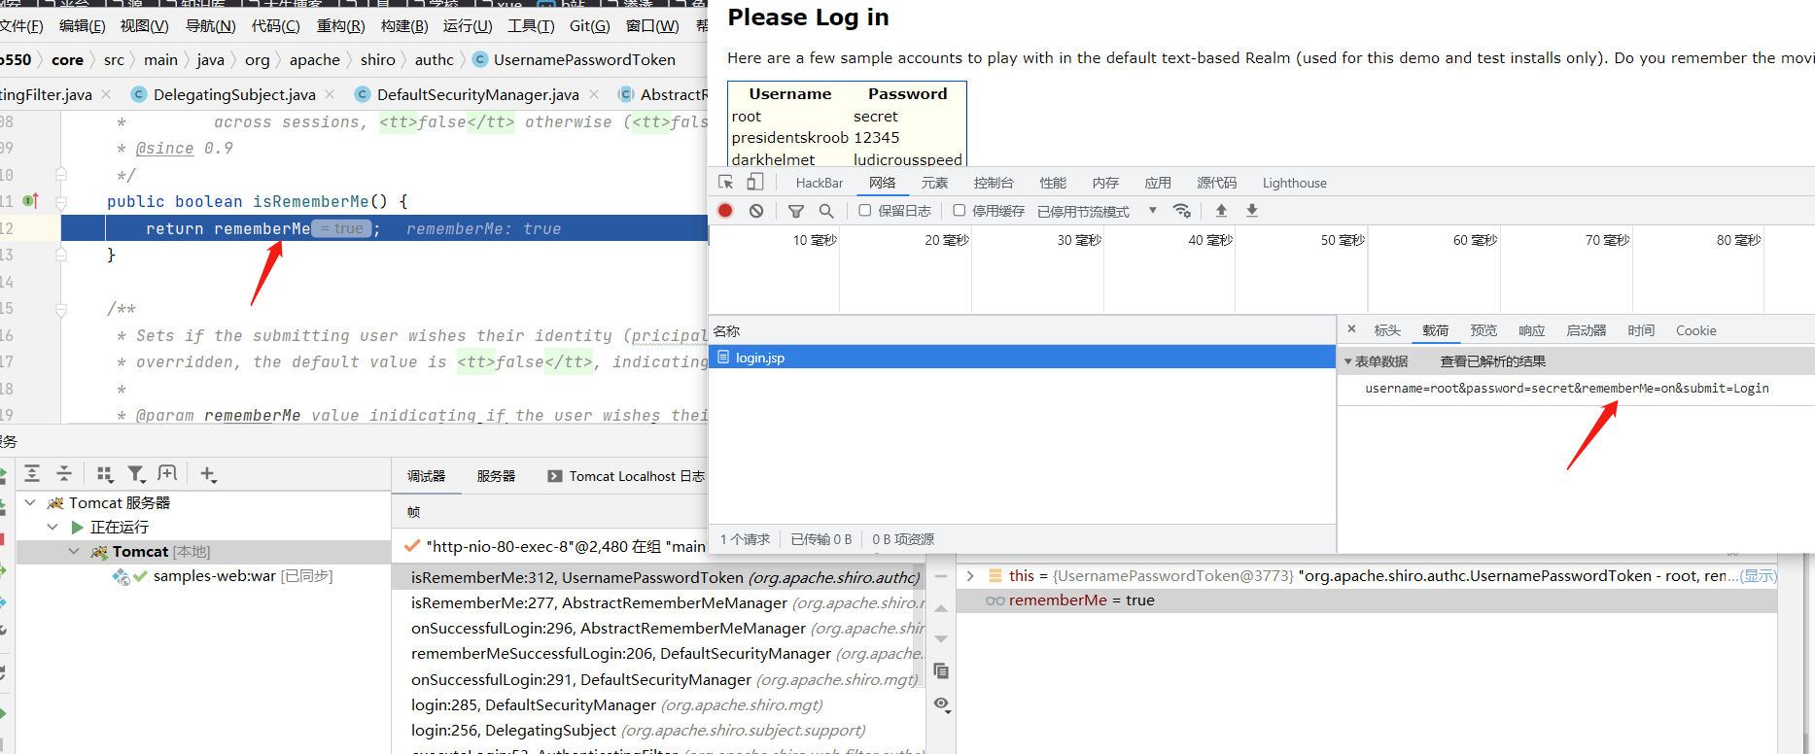Select frame login:256, DelegatingSubject
The image size is (1815, 754).
[x=658, y=730]
